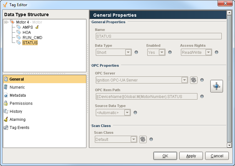The height and width of the screenshot is (166, 235).
Task: Toggle override circle next to Access Rights
Action: tap(217, 52)
